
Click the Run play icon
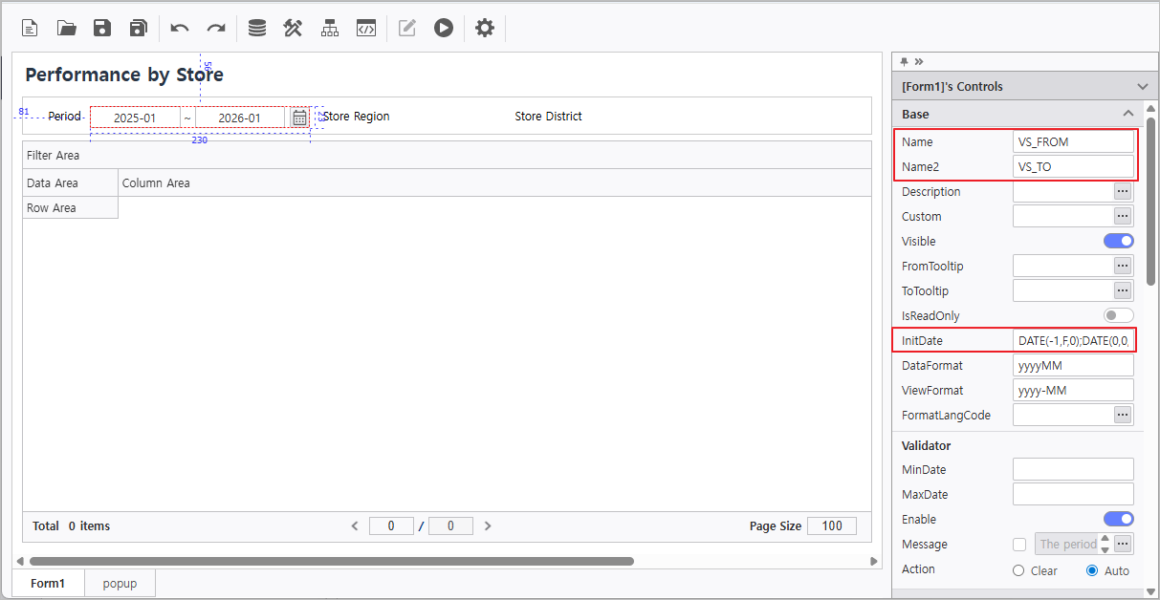(x=443, y=28)
